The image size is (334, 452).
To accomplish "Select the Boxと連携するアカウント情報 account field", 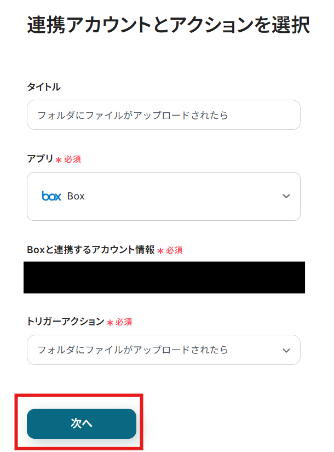I will coord(164,277).
